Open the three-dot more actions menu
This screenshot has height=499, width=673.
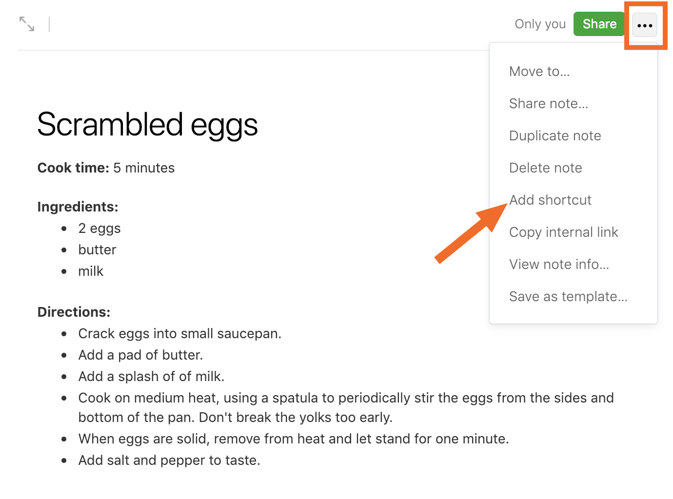point(645,25)
